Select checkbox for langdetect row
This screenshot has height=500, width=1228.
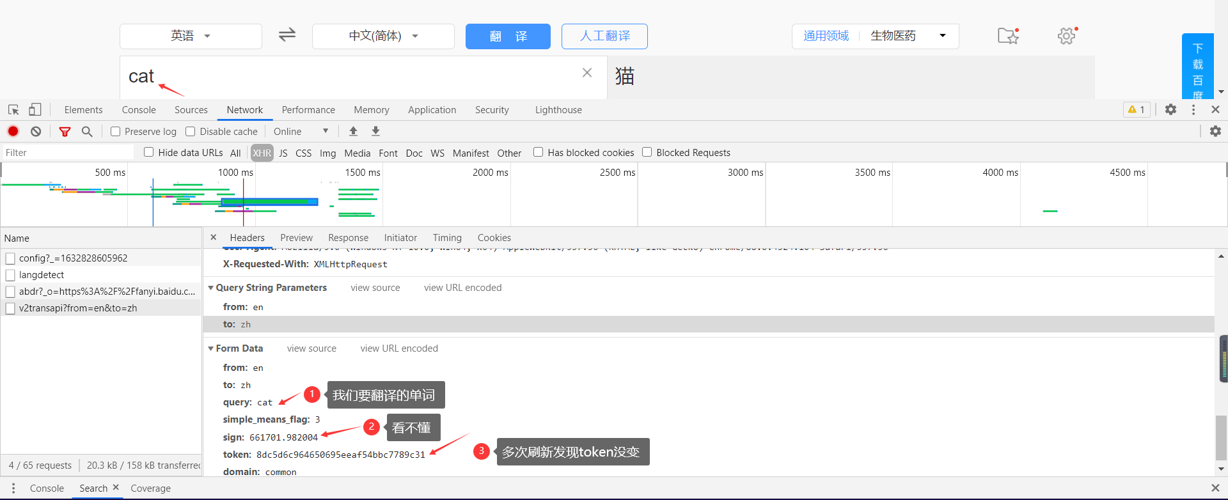[x=10, y=275]
